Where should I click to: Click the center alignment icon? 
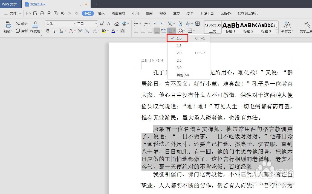[143, 31]
